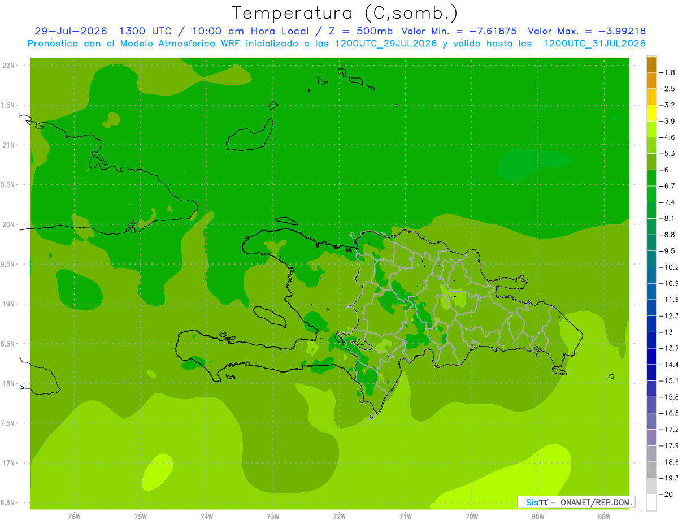
Task: Click the '-20' colorbar label
Action: [667, 494]
